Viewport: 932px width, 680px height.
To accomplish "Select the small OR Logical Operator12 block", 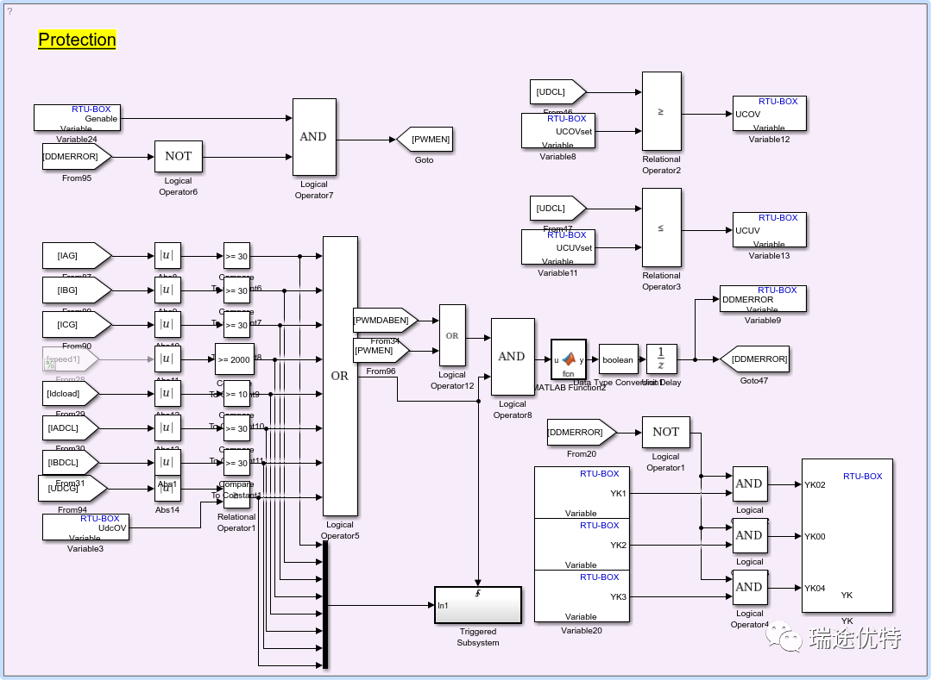I will (452, 336).
